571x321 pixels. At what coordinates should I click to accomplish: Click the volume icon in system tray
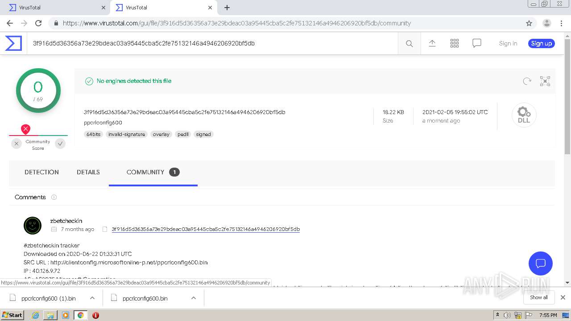pos(507,315)
